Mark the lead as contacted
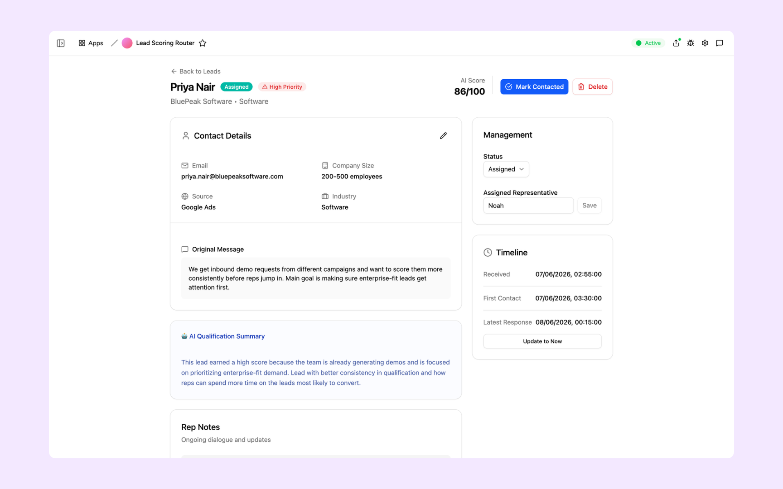Image resolution: width=783 pixels, height=489 pixels. pos(534,87)
